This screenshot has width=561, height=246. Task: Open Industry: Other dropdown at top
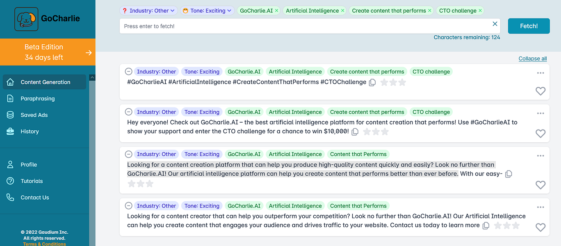[148, 11]
